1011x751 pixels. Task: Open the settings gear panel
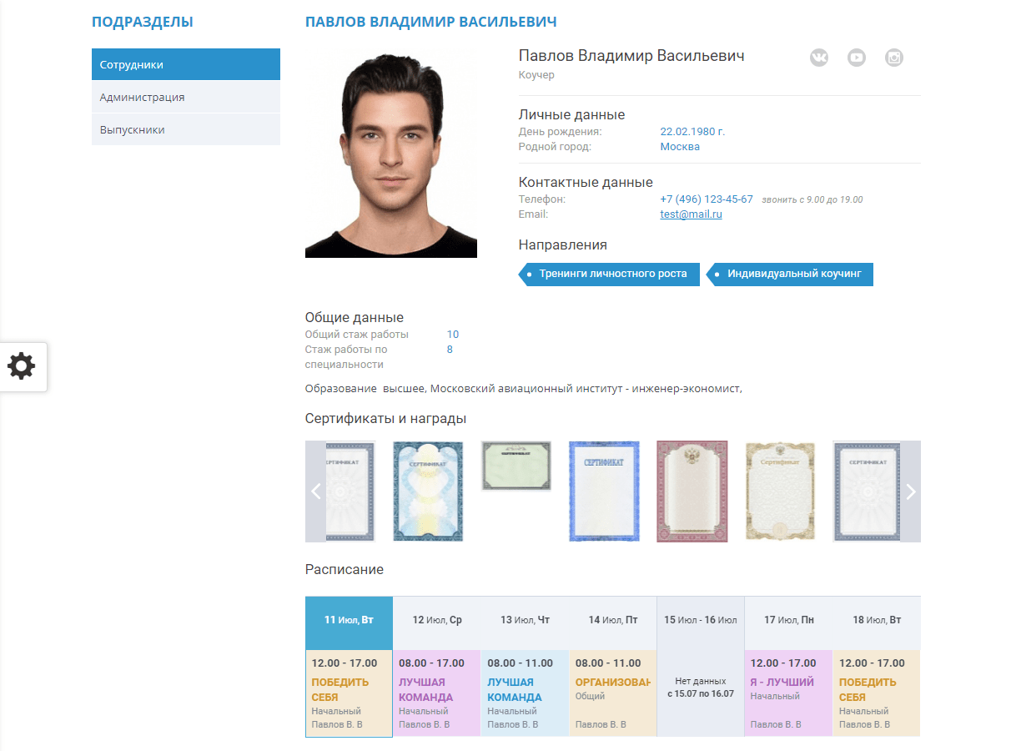22,366
